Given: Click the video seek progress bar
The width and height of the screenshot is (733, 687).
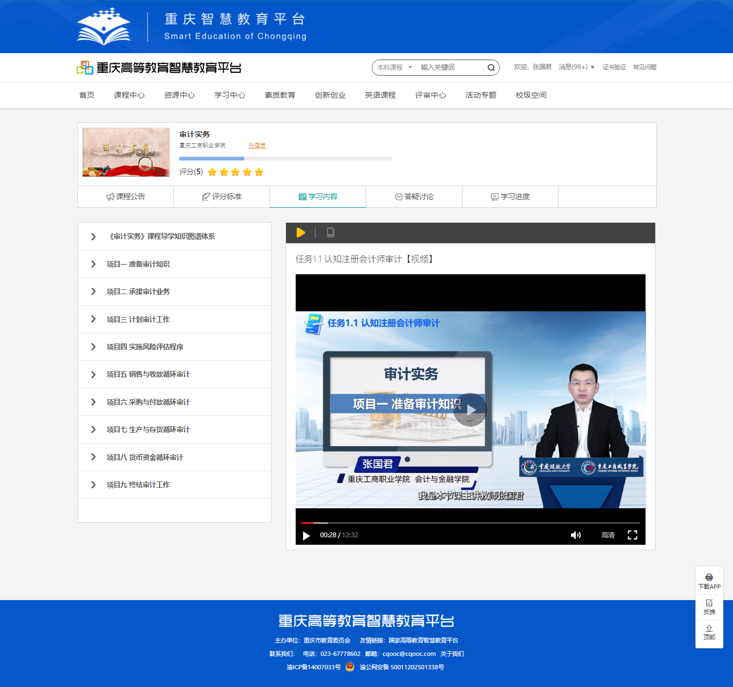Looking at the screenshot, I should click(x=470, y=523).
